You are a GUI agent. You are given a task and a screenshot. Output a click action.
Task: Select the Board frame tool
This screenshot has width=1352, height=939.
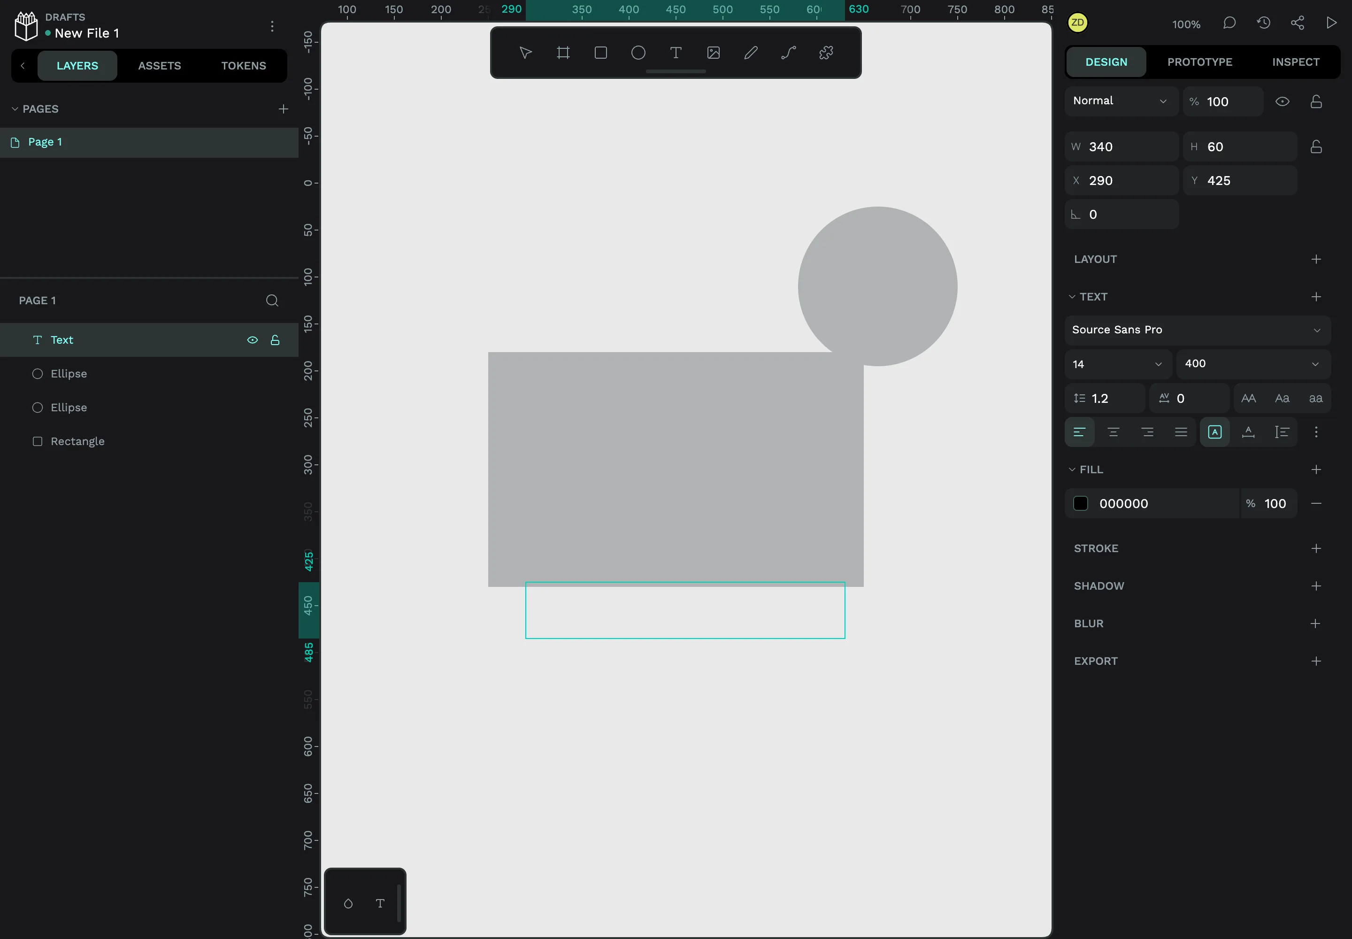(563, 53)
